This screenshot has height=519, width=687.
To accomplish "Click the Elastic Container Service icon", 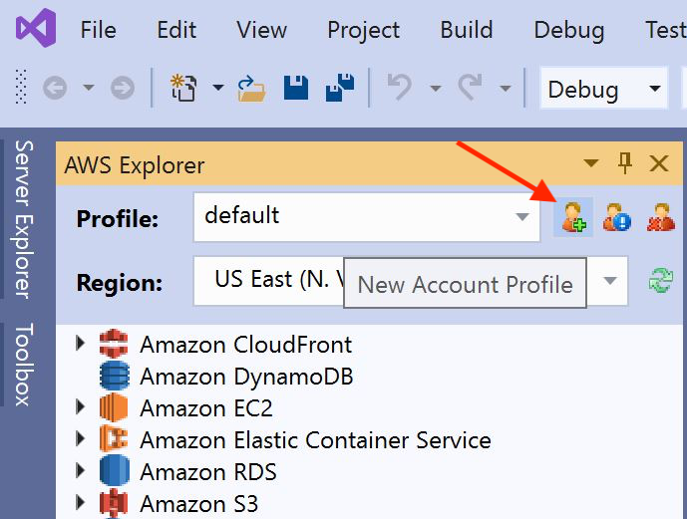I will pyautogui.click(x=114, y=439).
